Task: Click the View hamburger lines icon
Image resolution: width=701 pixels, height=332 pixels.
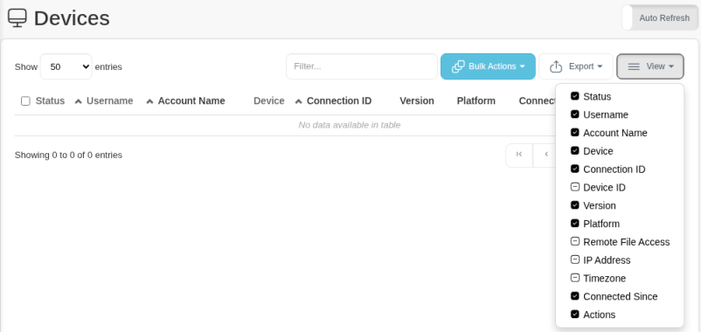Action: click(634, 66)
